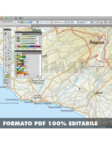Select the Symbol Sprayer tool
112x145 pixels.
(6, 65)
